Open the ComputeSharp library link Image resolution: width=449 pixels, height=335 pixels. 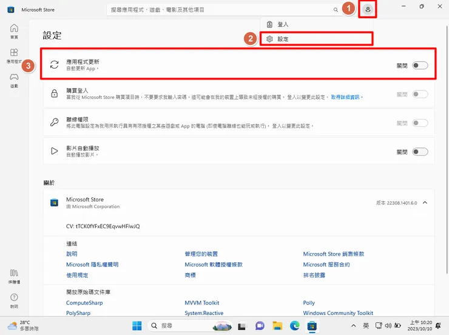pos(84,303)
